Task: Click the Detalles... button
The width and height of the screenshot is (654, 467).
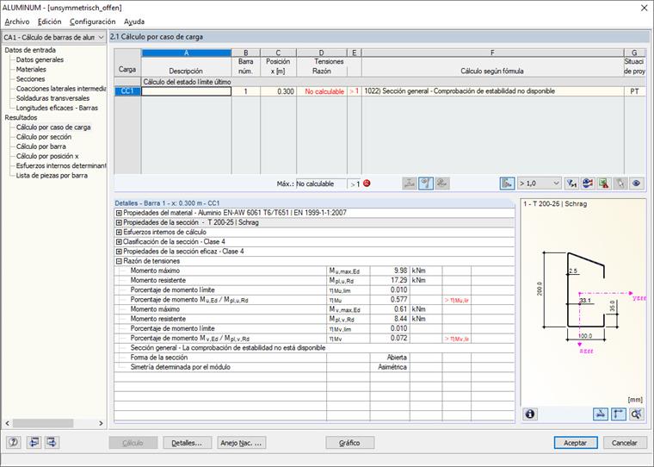Action: (x=188, y=443)
